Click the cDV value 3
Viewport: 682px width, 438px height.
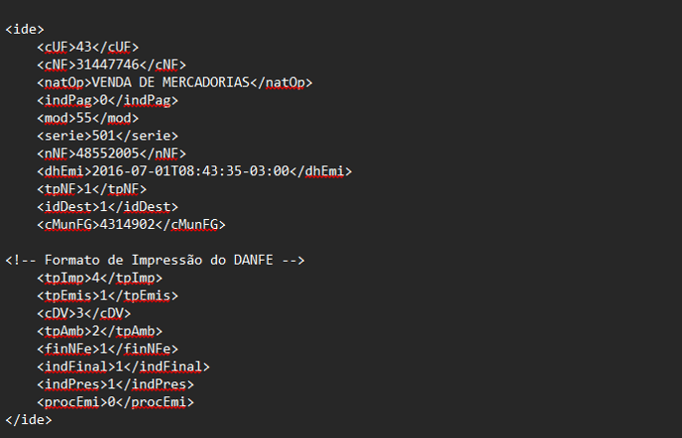[x=80, y=313]
